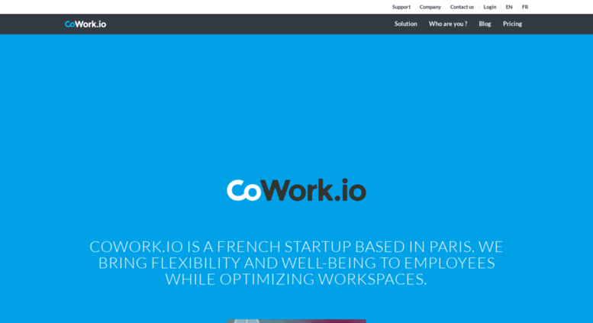Select the Who are you ? menu
The height and width of the screenshot is (323, 593).
pyautogui.click(x=448, y=24)
